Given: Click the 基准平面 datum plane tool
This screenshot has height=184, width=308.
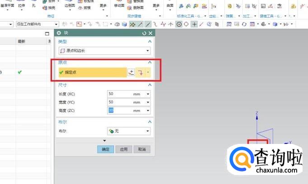Looking at the screenshot, I should coord(7,4).
